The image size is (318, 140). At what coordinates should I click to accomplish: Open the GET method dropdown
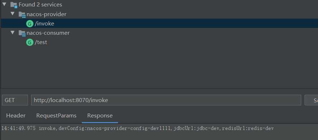click(x=15, y=100)
